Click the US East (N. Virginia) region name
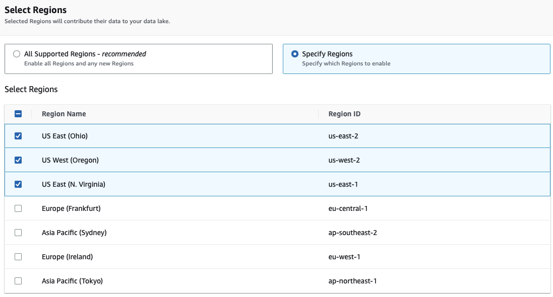This screenshot has width=553, height=297. (x=73, y=184)
